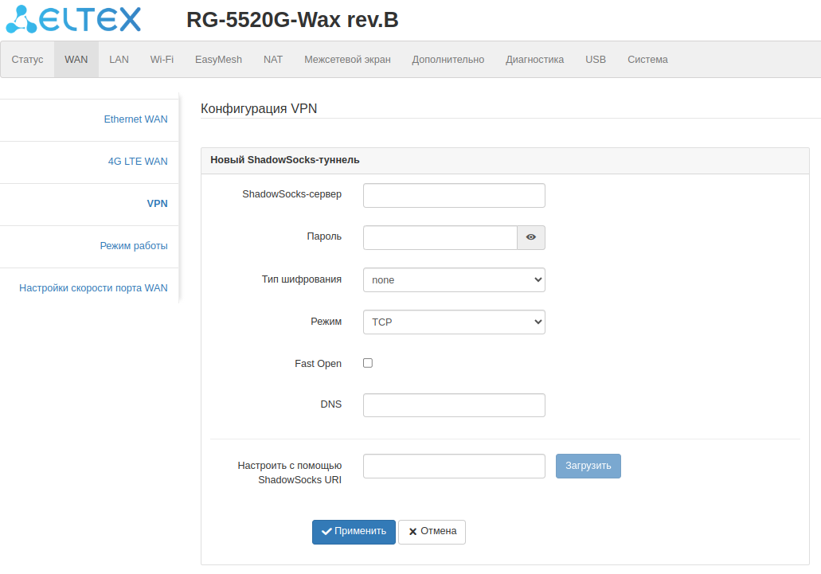Open the Режим dropdown set to TCP
This screenshot has width=821, height=574.
pos(454,322)
